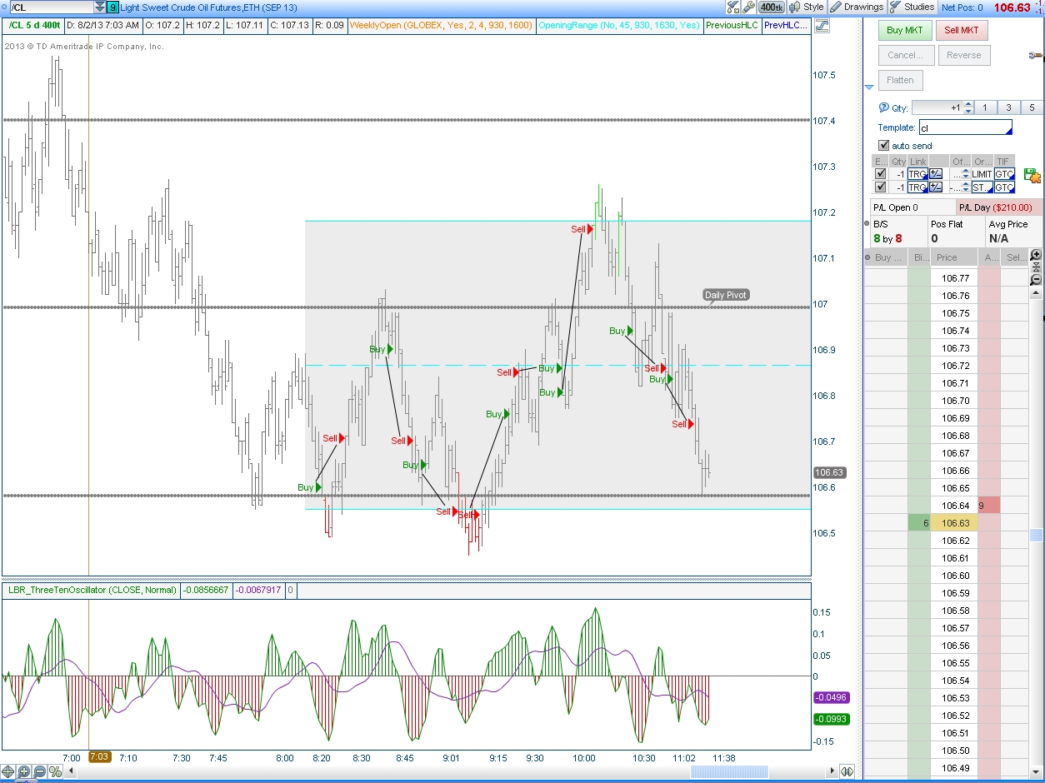The height and width of the screenshot is (783, 1045).
Task: Open second row GTC TIF dropdown
Action: tap(1004, 187)
